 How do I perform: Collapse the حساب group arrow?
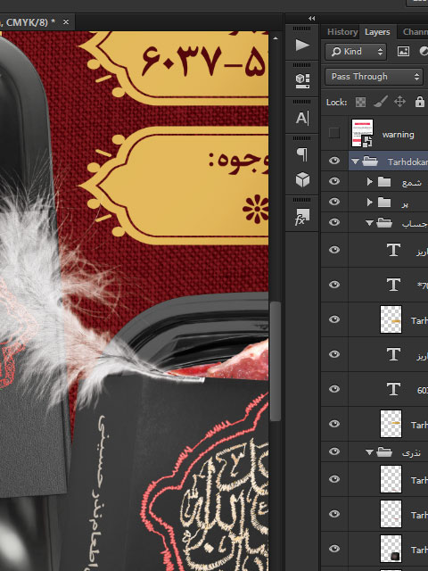pos(369,223)
